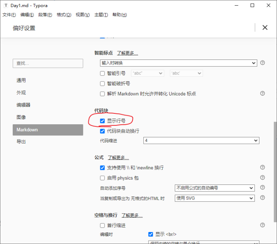The width and height of the screenshot is (277, 244).
Task: Open the double-quote "abc" style dropdown
Action: coord(147,73)
